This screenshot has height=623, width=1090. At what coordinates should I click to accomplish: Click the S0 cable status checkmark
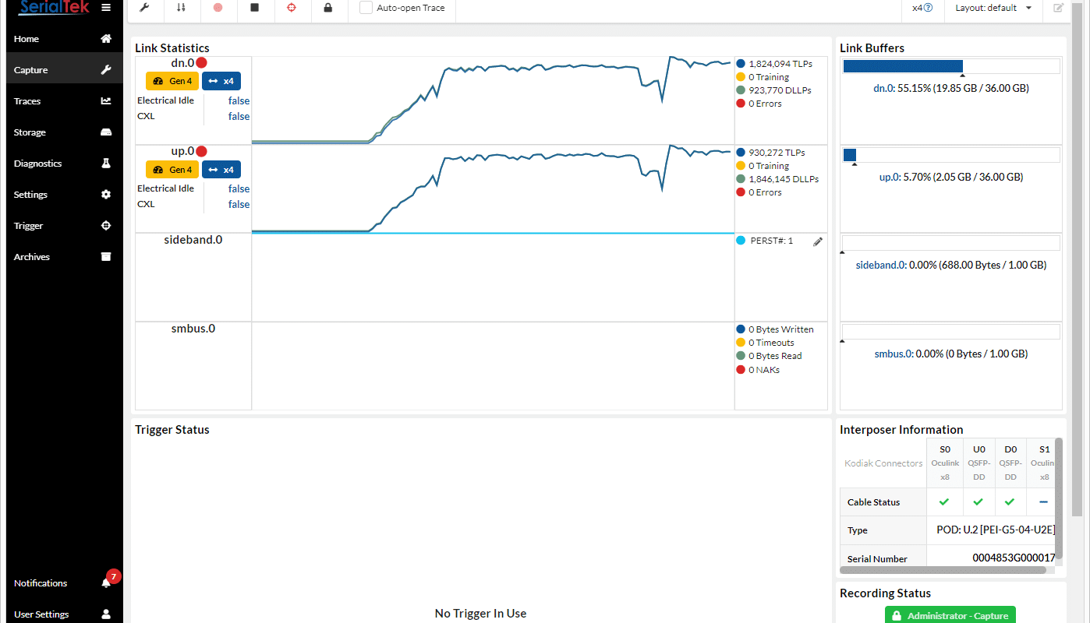[945, 502]
